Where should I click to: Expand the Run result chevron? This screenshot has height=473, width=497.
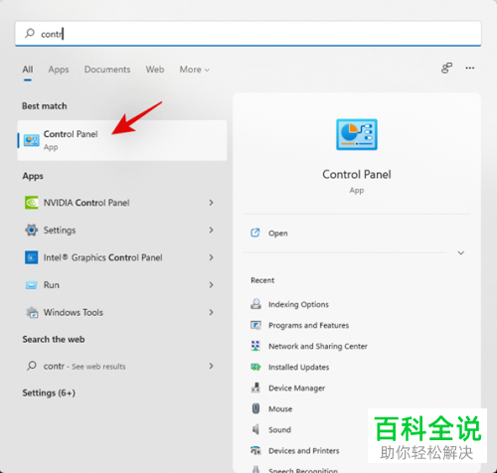[x=211, y=285]
